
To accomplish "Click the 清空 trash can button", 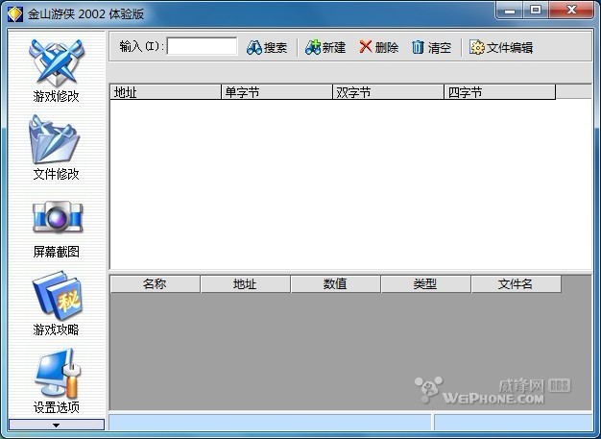I will click(431, 47).
